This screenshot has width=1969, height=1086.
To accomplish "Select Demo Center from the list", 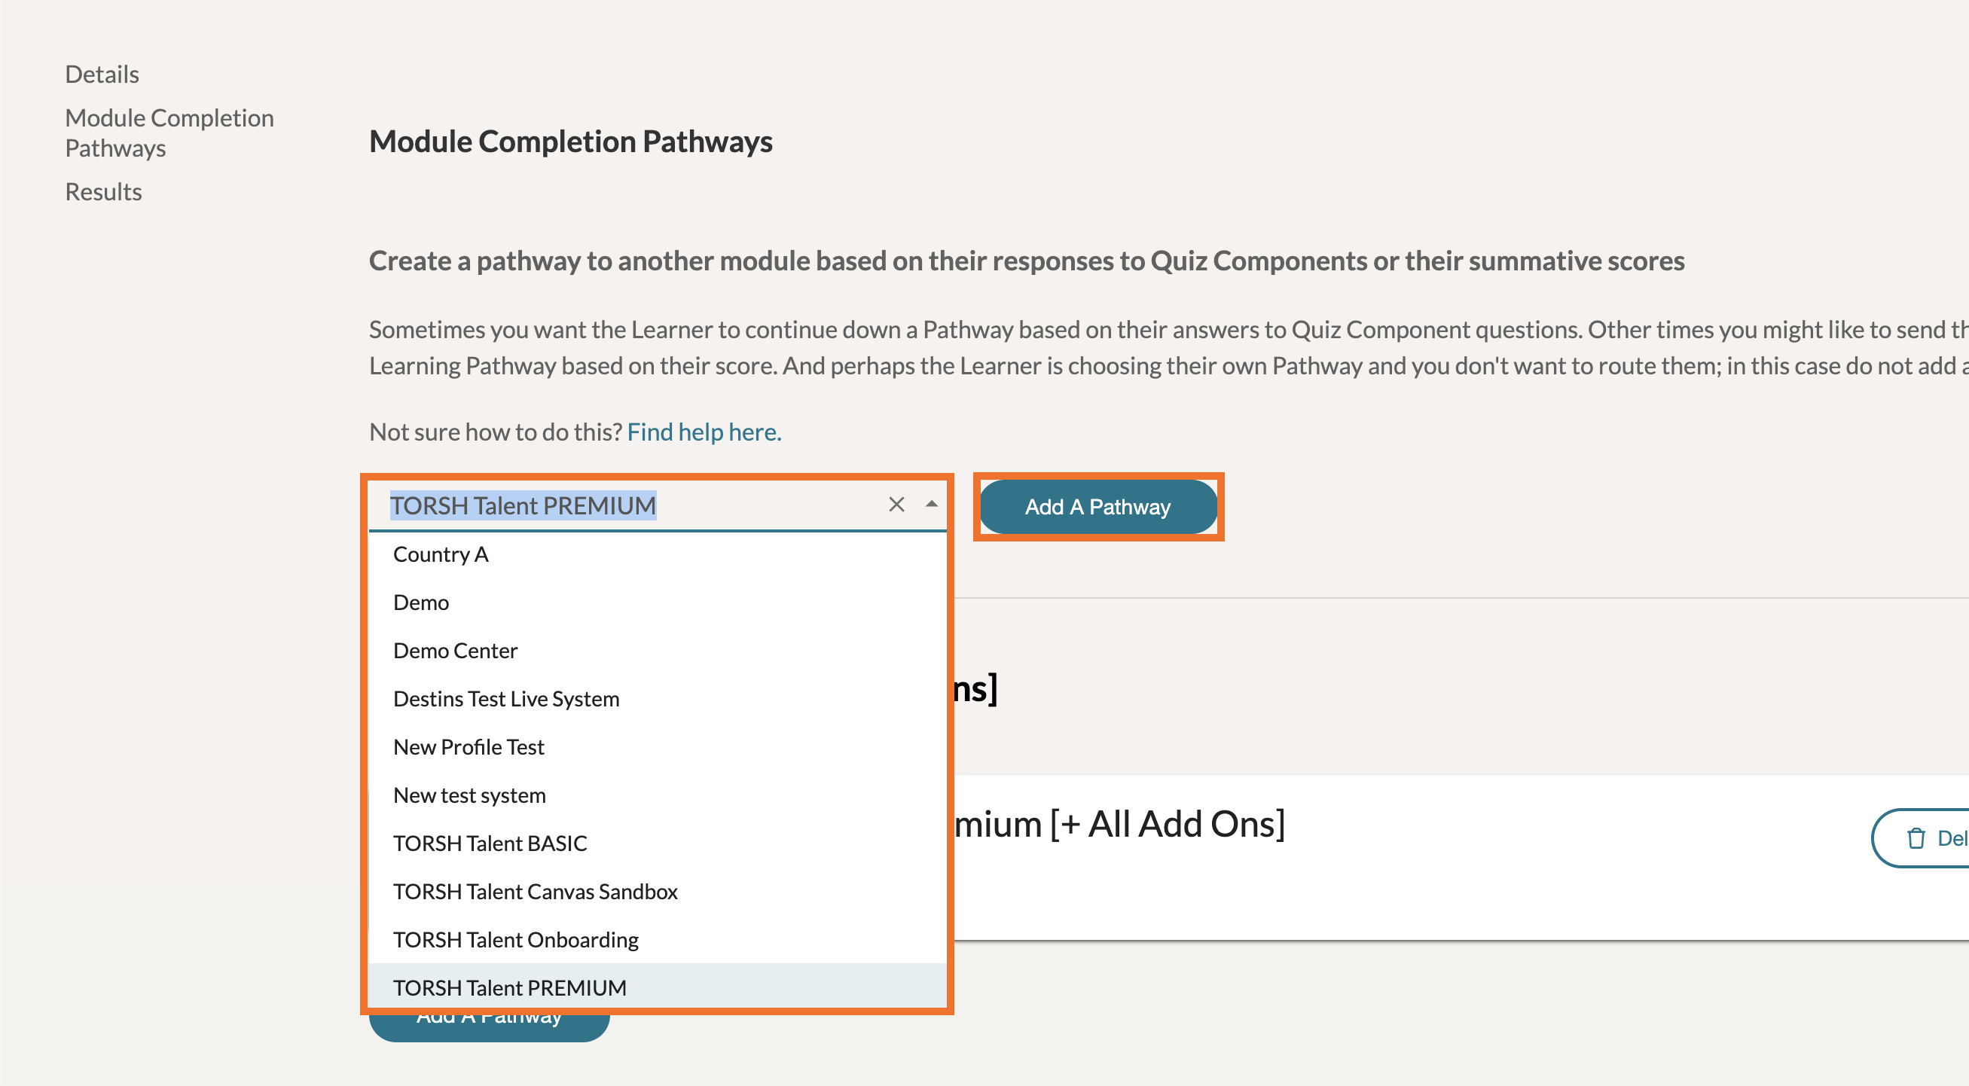I will tap(455, 651).
